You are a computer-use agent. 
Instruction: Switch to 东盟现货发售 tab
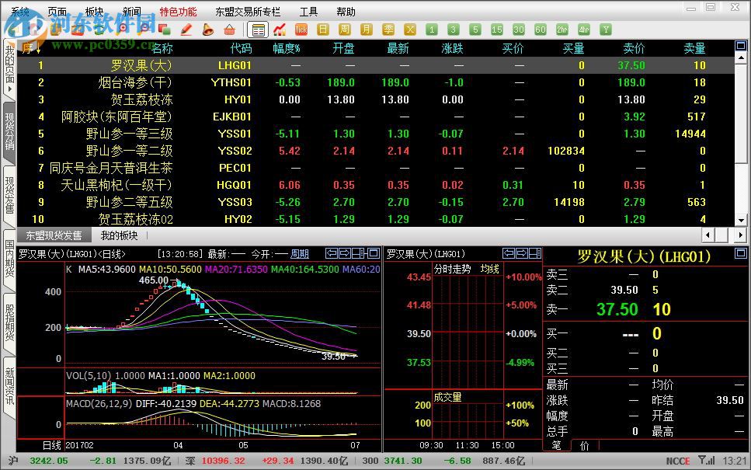click(54, 235)
